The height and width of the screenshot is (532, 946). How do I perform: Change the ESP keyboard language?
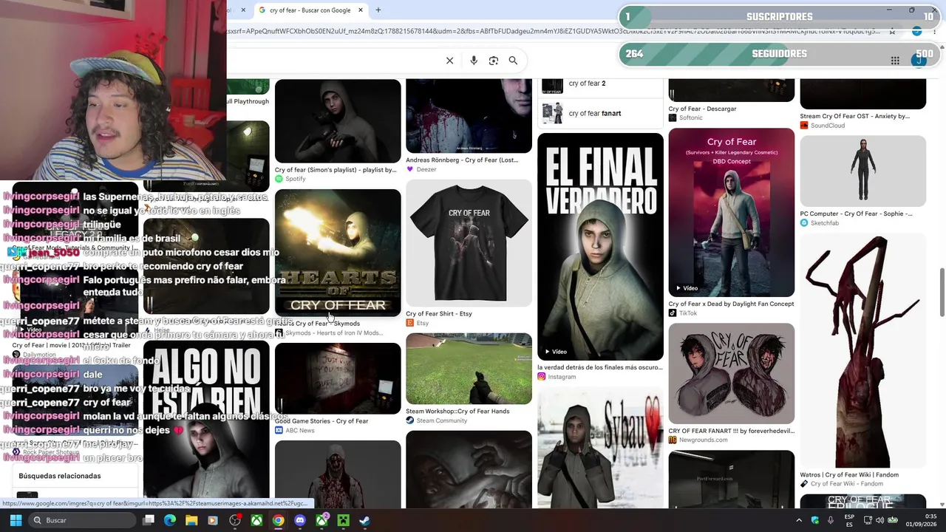point(850,520)
